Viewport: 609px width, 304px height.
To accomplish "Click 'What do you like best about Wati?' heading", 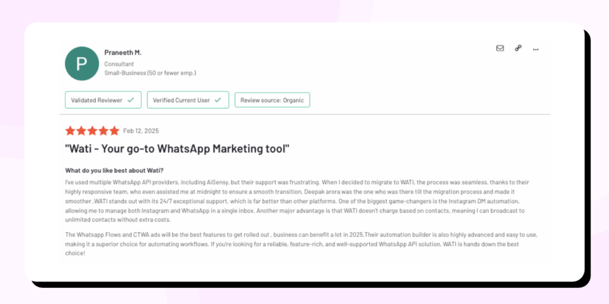I will pyautogui.click(x=115, y=170).
